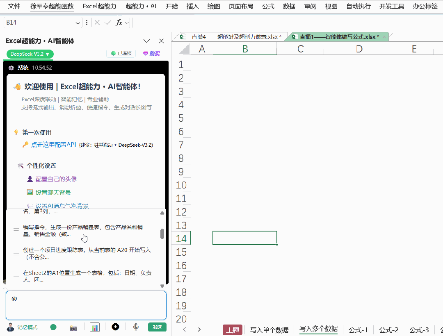Viewport: 443px width, 336px height.
Task: Switch to the 公式-2 sheet tab
Action: [x=388, y=330]
